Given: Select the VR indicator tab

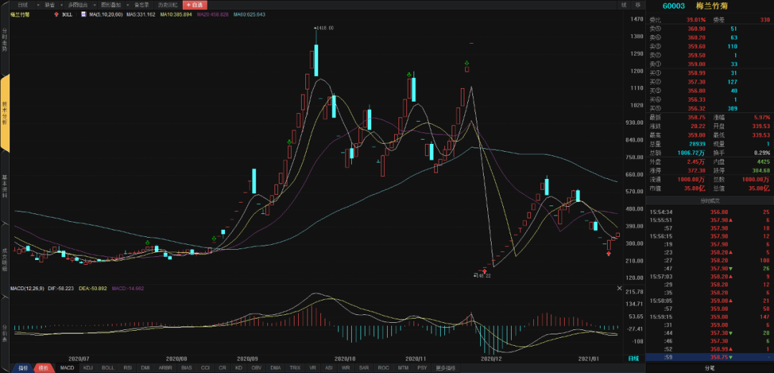Looking at the screenshot, I should pyautogui.click(x=312, y=368).
